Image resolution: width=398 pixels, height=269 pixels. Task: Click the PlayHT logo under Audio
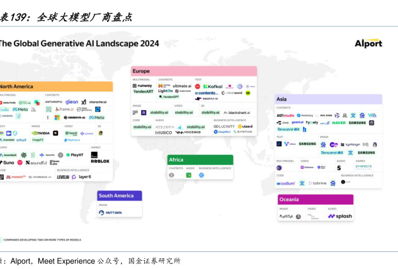[x=74, y=154]
